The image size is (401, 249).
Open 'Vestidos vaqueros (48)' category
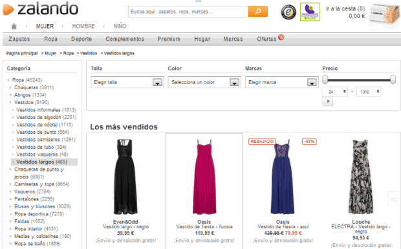point(42,155)
